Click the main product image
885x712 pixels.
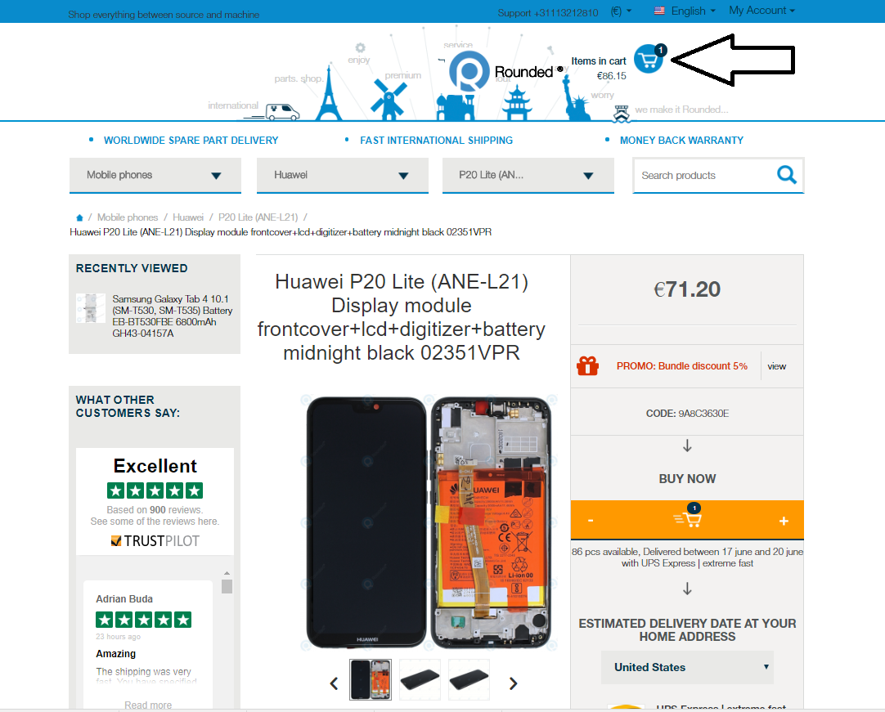pyautogui.click(x=429, y=522)
